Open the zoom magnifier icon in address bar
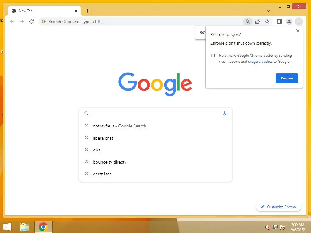Image resolution: width=311 pixels, height=233 pixels. 248,22
